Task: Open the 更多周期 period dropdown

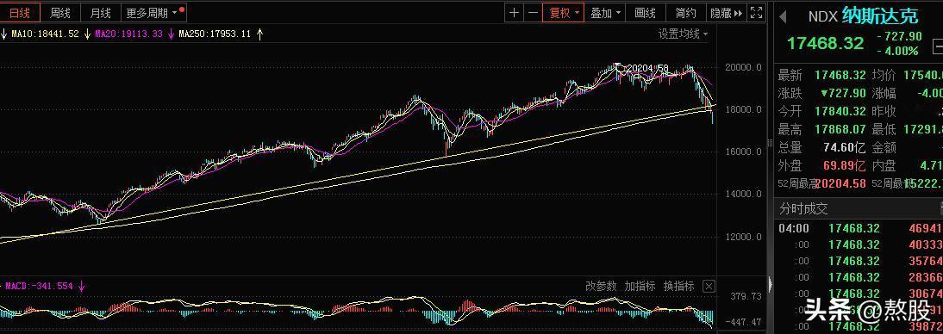Action: tap(153, 13)
